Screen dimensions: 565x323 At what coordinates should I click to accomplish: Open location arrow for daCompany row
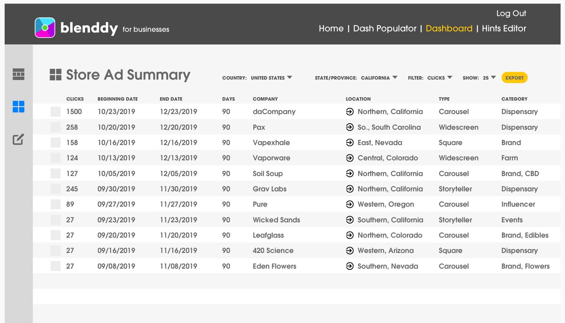[x=349, y=112]
